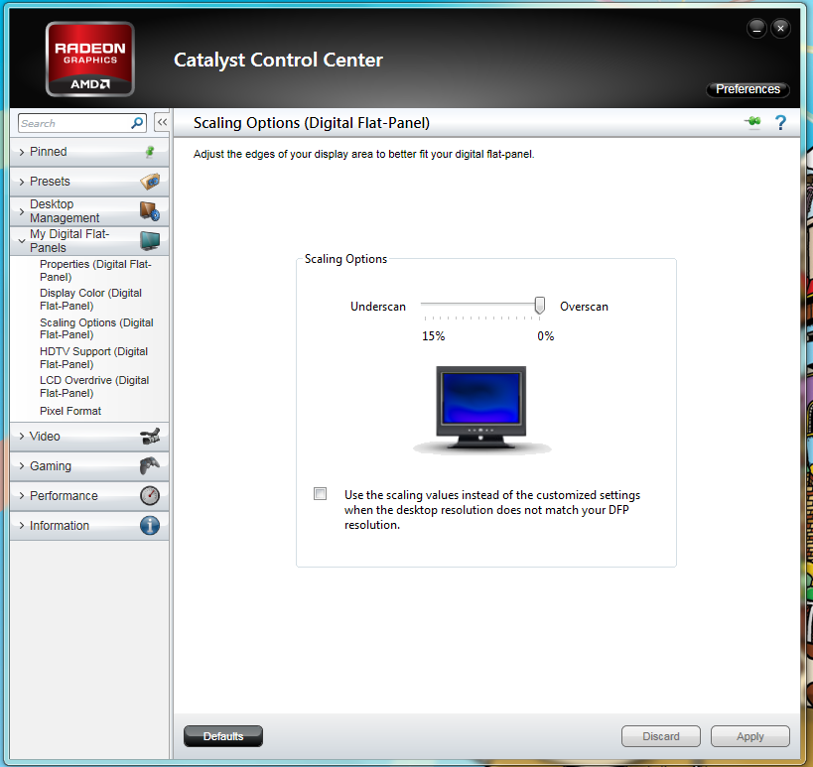Open Pixel Format settings
This screenshot has height=767, width=813.
(69, 411)
